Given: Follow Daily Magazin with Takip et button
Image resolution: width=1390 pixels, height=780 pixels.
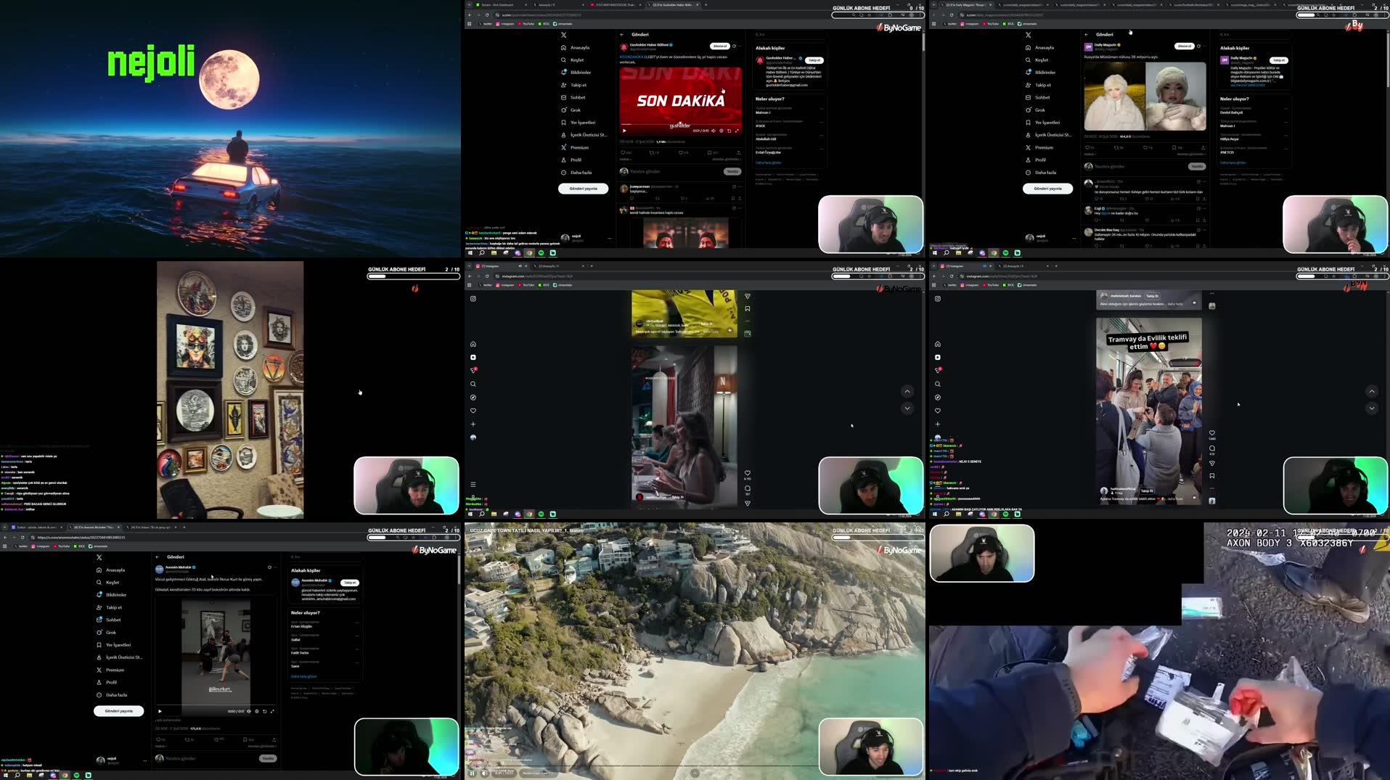Looking at the screenshot, I should (x=1278, y=59).
